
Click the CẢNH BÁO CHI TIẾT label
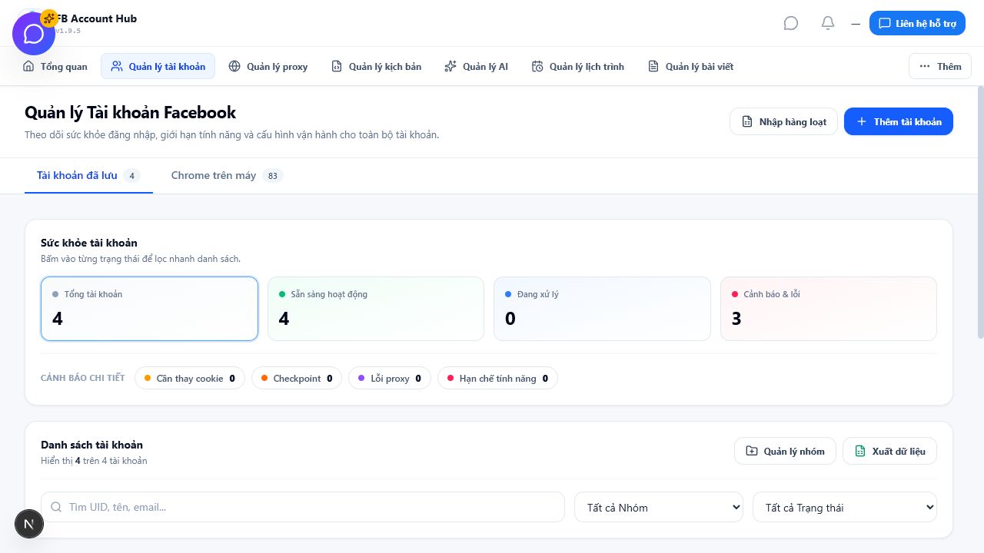coord(82,378)
